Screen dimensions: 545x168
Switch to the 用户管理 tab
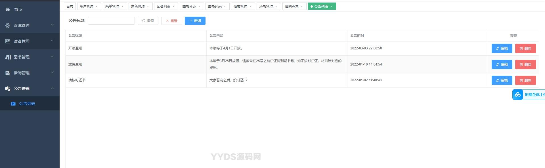pos(86,6)
